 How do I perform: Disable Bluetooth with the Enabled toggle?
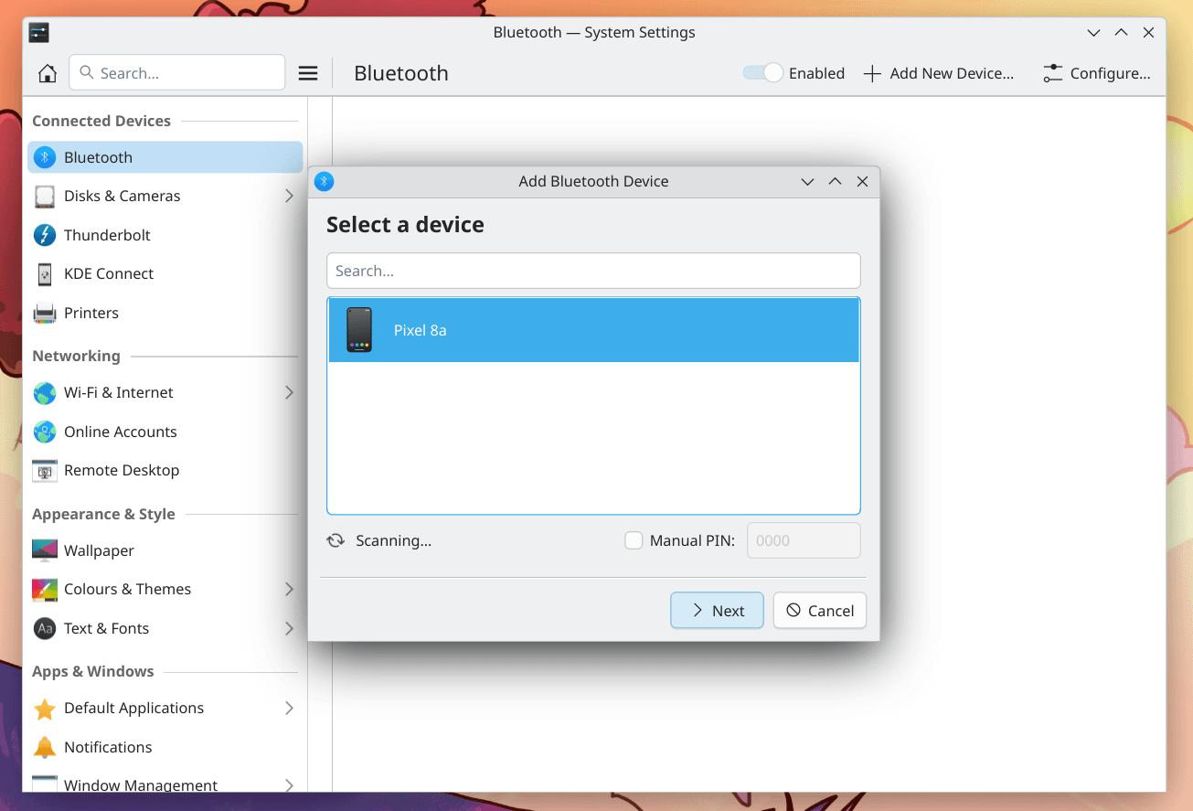click(x=761, y=72)
